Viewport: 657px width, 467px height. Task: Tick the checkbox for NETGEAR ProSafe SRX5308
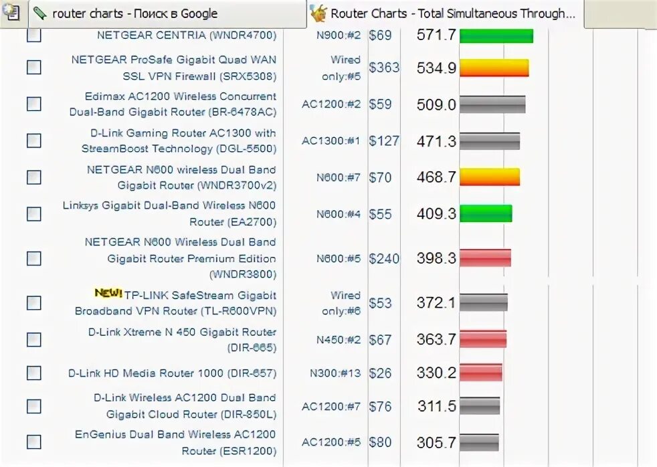click(34, 67)
